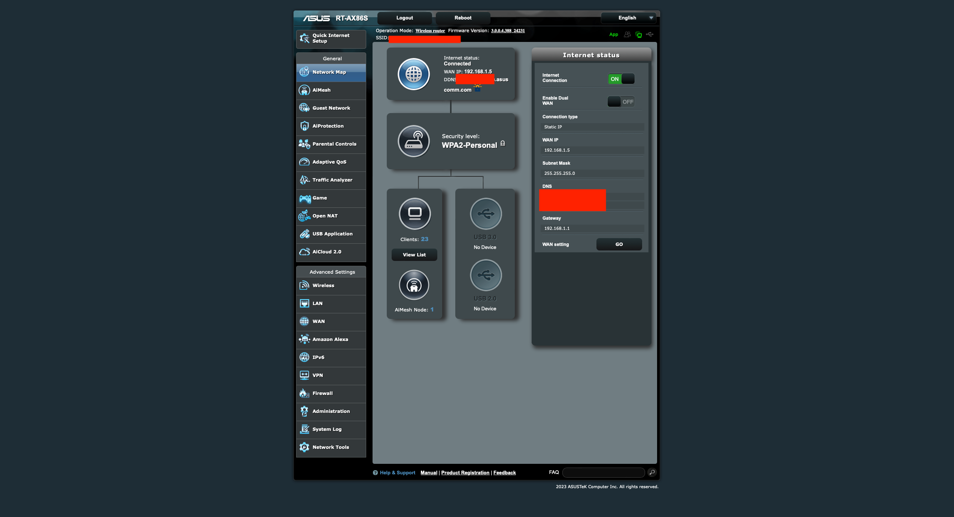
Task: Click the Amazon Alexa icon
Action: 304,339
